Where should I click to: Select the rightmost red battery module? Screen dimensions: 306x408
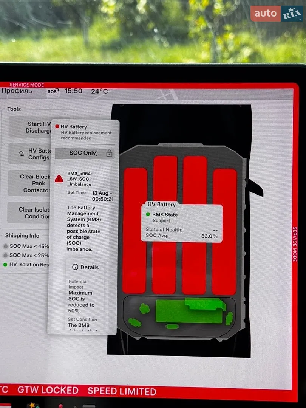tap(224, 232)
